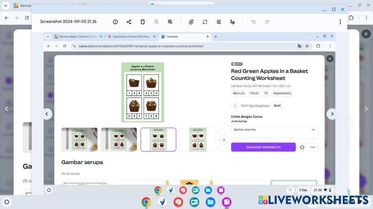Image resolution: width=373 pixels, height=209 pixels.
Task: Switch to the Template browser tab
Action: coord(183,36)
